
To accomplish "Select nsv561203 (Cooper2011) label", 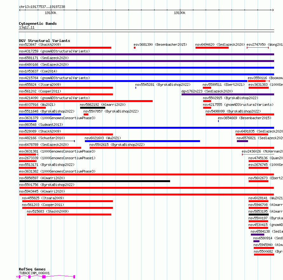I will [43, 205].
